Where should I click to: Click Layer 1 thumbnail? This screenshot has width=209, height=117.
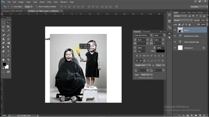180,30
